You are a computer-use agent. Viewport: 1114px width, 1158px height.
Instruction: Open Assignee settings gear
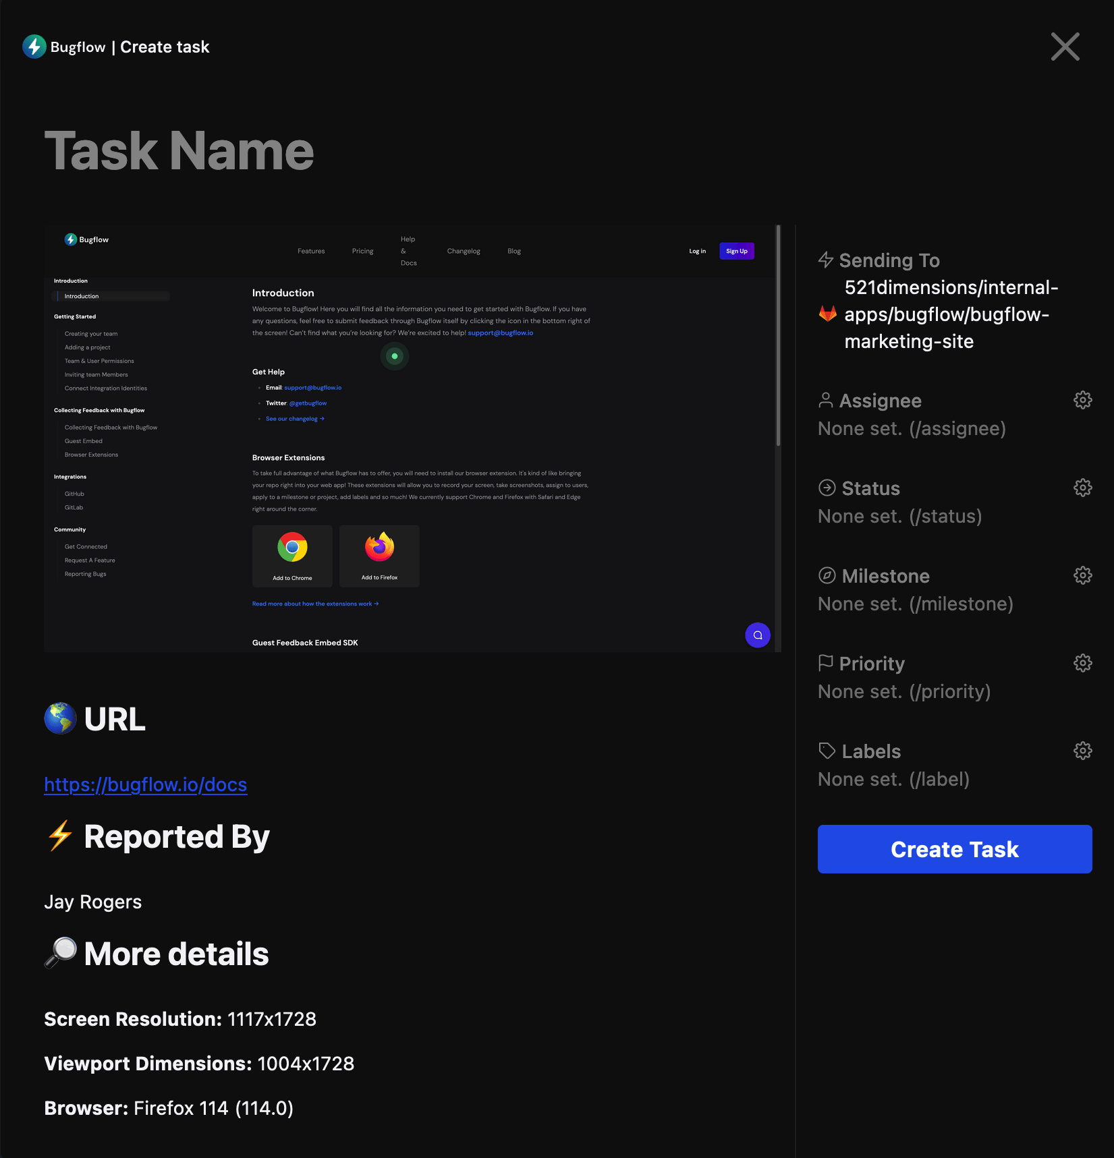tap(1082, 400)
